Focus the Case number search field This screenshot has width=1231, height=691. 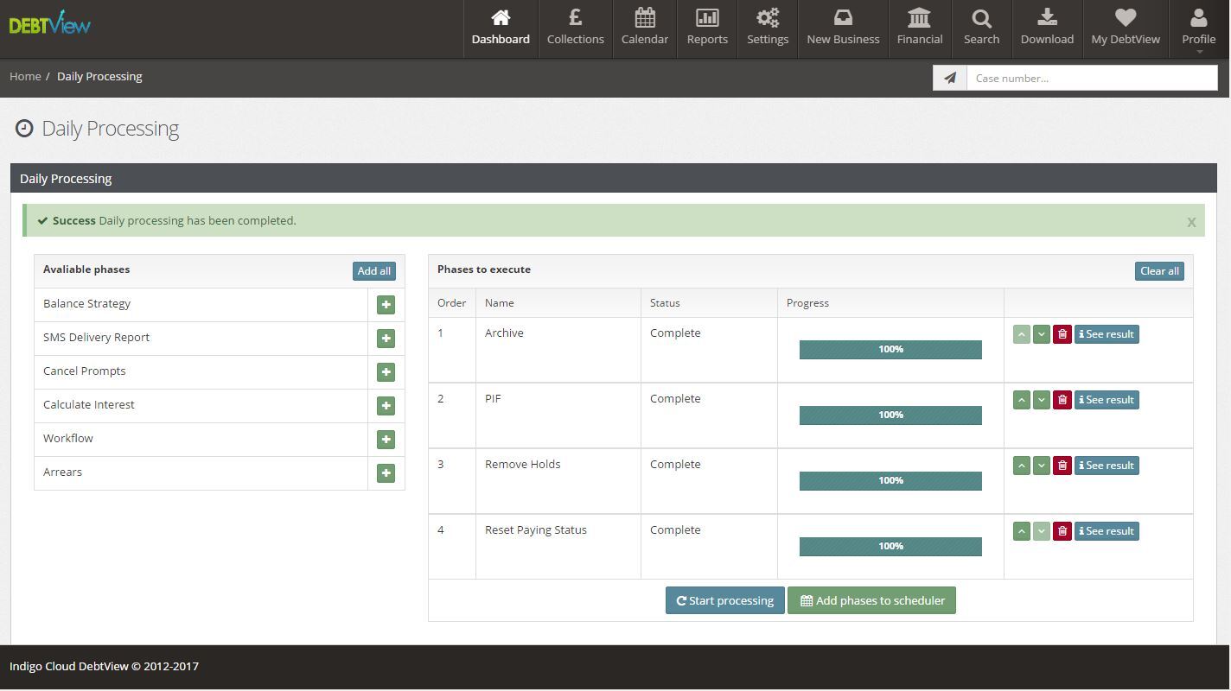[1091, 78]
